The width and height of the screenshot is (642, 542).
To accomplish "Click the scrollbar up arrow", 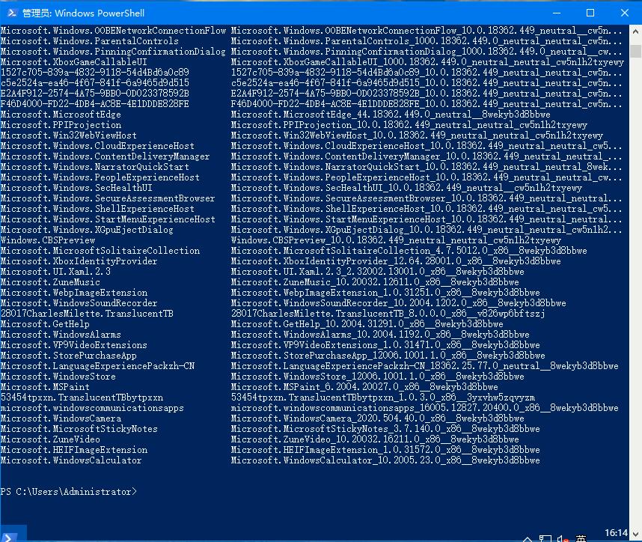I will coord(635,32).
